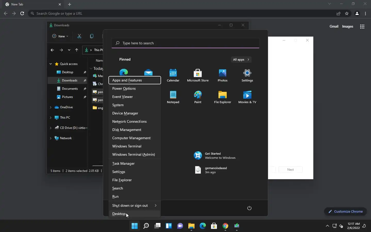Switch to Chrome on taskbar

pyautogui.click(x=225, y=226)
